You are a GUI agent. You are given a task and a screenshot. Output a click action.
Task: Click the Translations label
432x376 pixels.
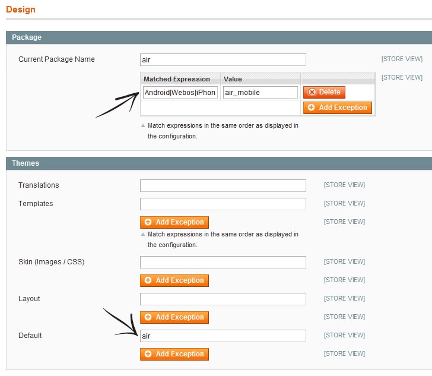click(x=39, y=185)
